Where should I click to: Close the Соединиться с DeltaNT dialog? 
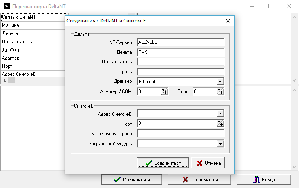228,21
